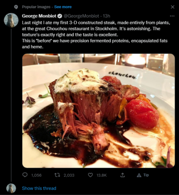
Task: Click the See more link
Action: (63, 7)
